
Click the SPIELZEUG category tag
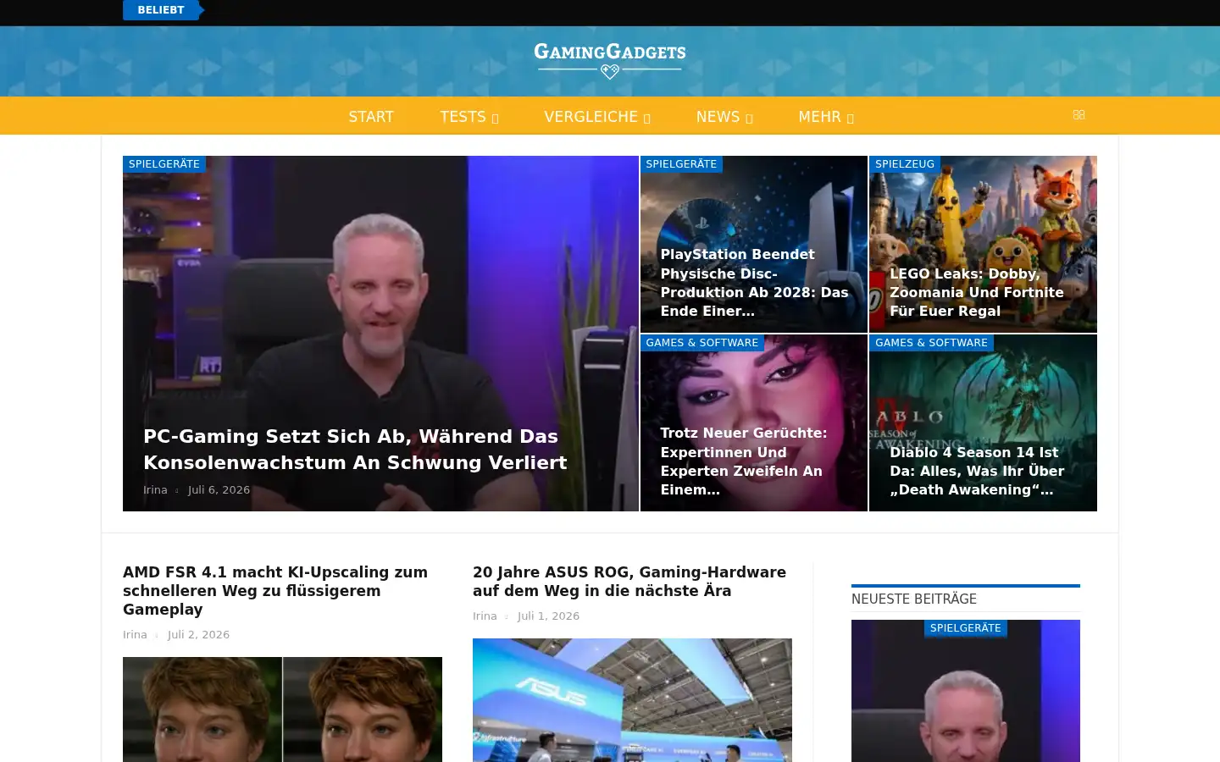coord(905,164)
